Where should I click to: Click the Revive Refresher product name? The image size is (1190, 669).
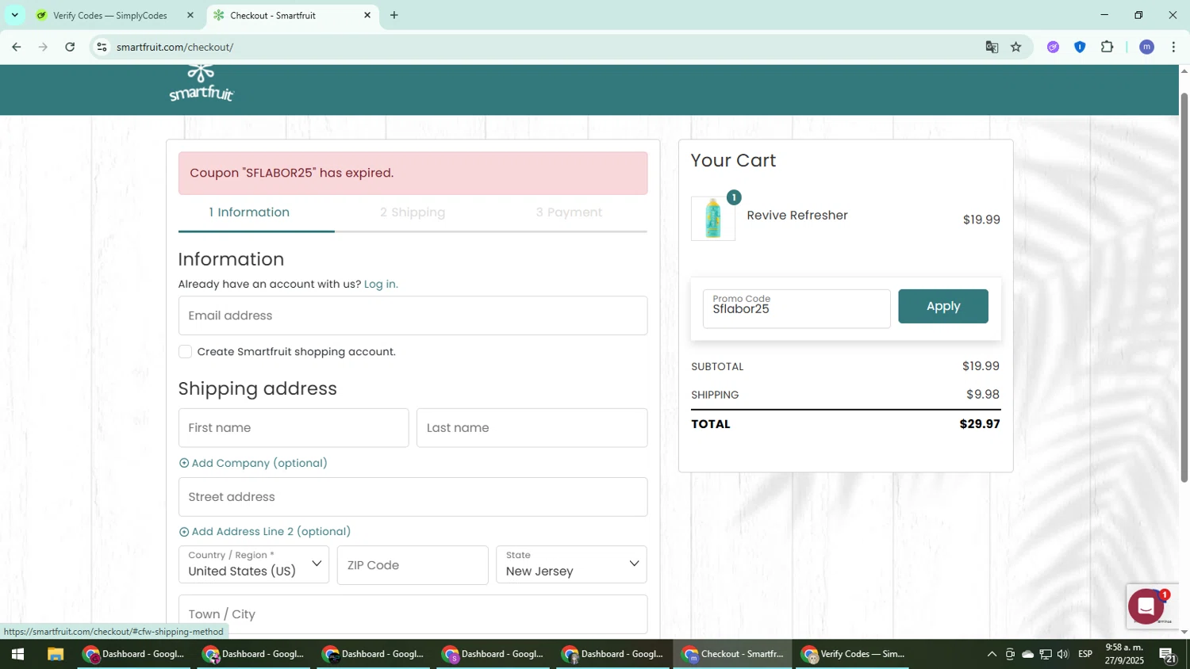click(x=797, y=216)
